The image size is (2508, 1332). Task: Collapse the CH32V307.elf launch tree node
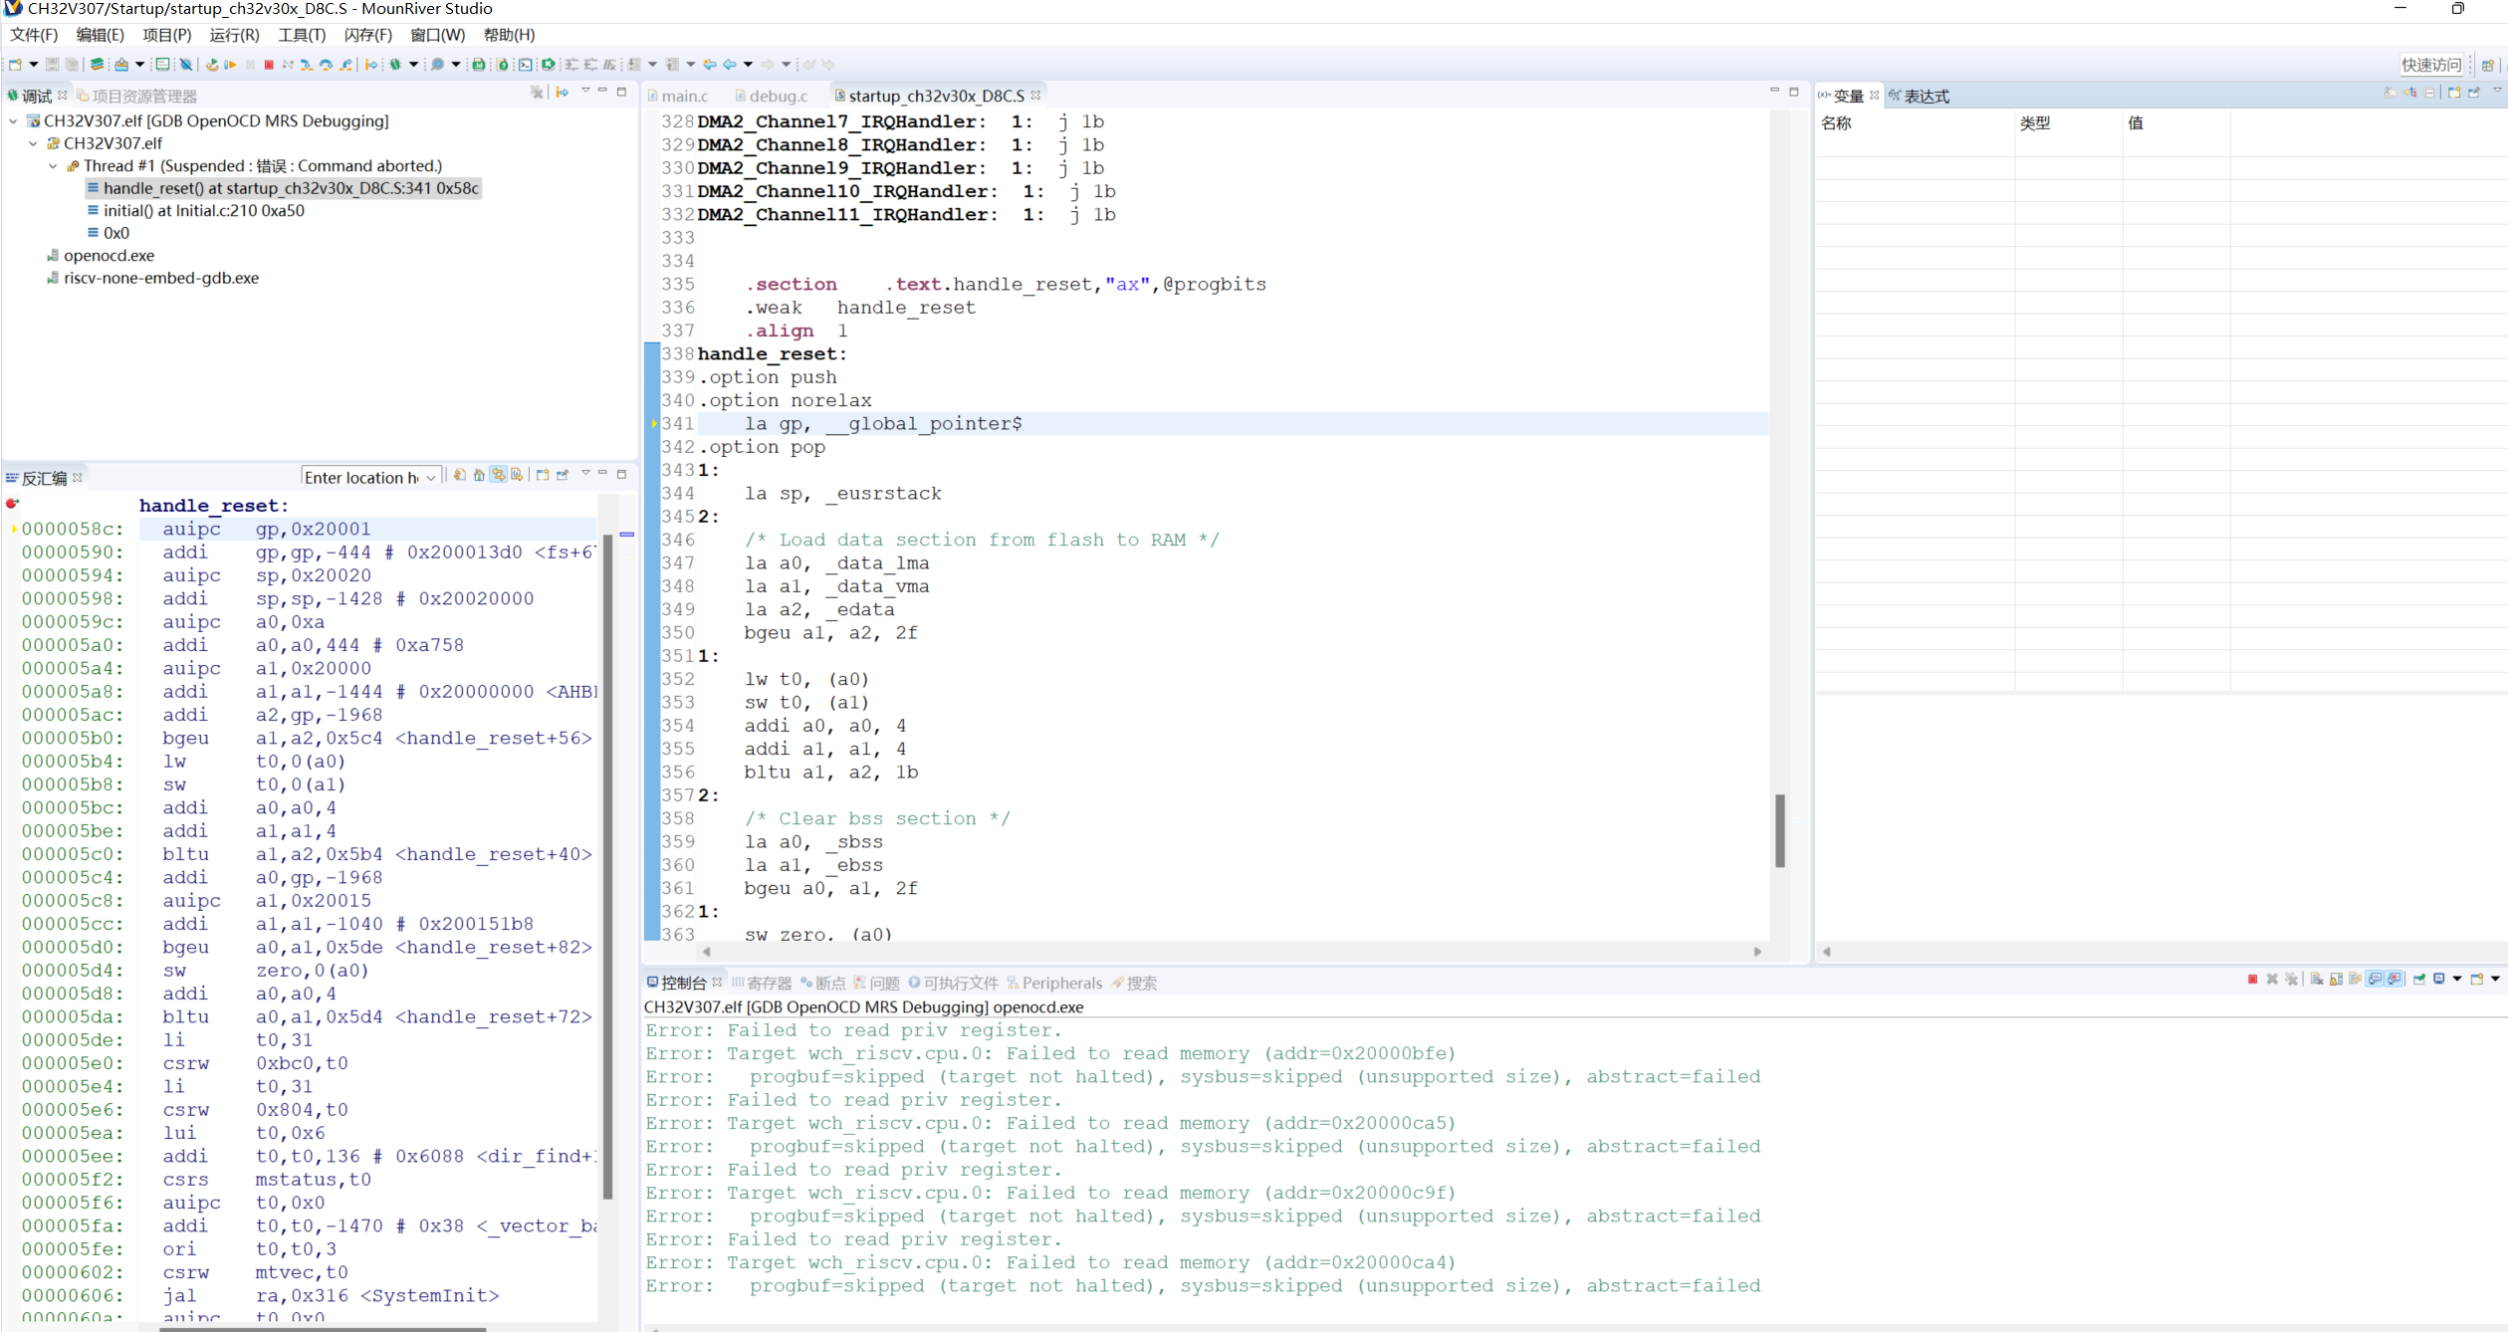[x=13, y=121]
